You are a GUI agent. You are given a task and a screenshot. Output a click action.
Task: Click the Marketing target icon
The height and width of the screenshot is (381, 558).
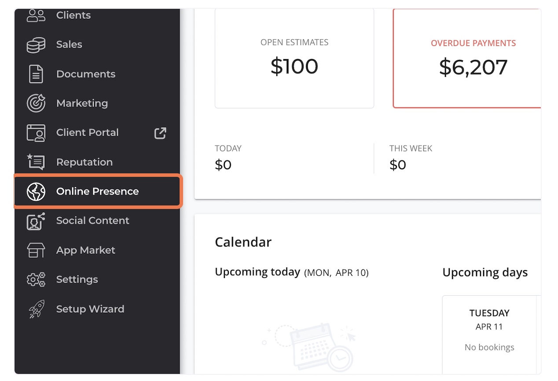(x=36, y=103)
